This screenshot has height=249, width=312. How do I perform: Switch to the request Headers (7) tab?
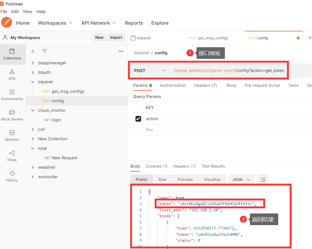pos(205,85)
